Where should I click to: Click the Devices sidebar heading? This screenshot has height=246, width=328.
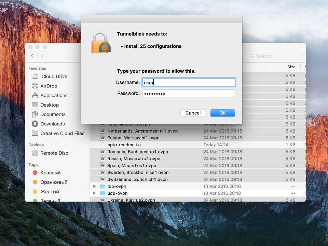36,145
